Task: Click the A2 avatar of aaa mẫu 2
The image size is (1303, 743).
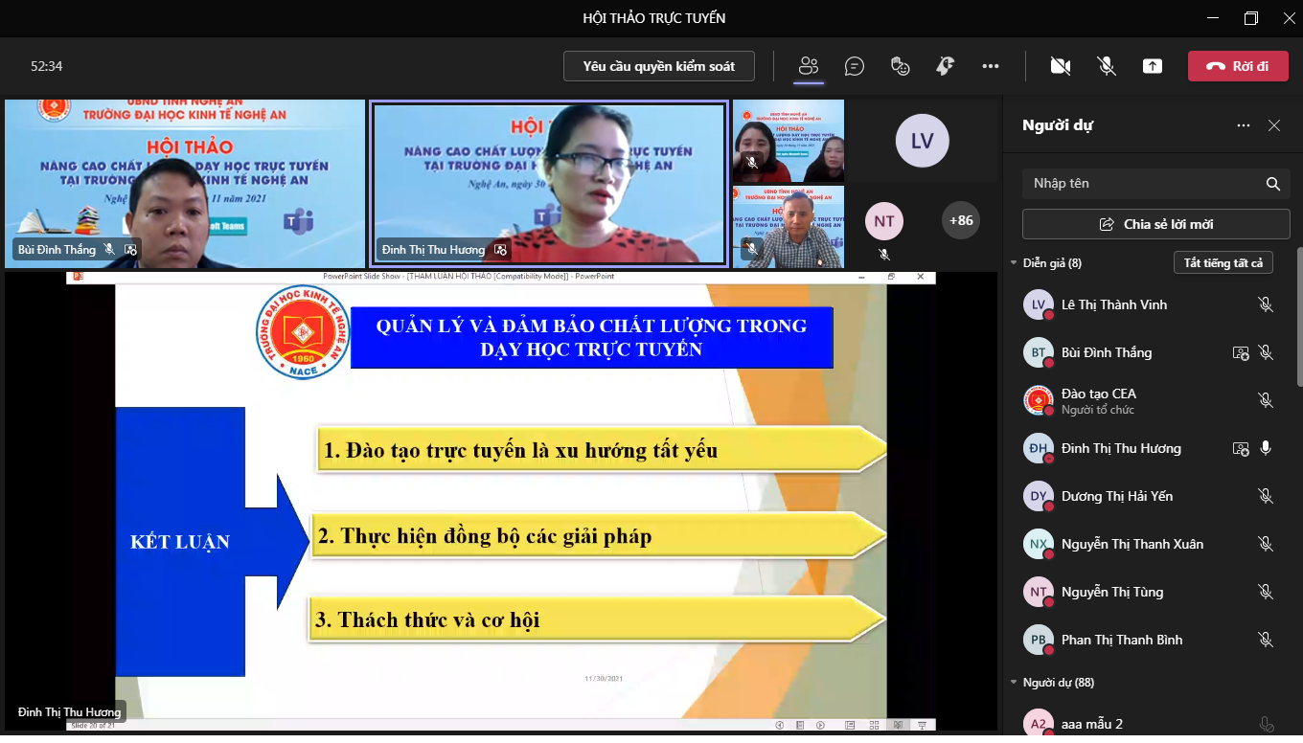Action: click(x=1039, y=724)
